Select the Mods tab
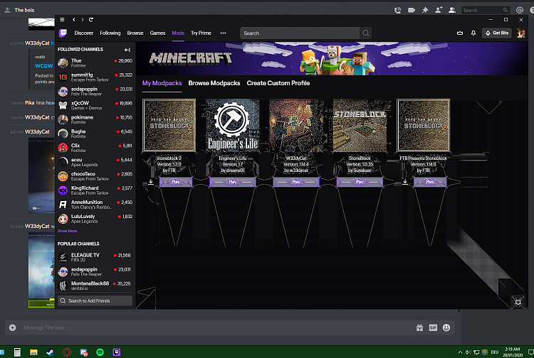 [x=178, y=33]
